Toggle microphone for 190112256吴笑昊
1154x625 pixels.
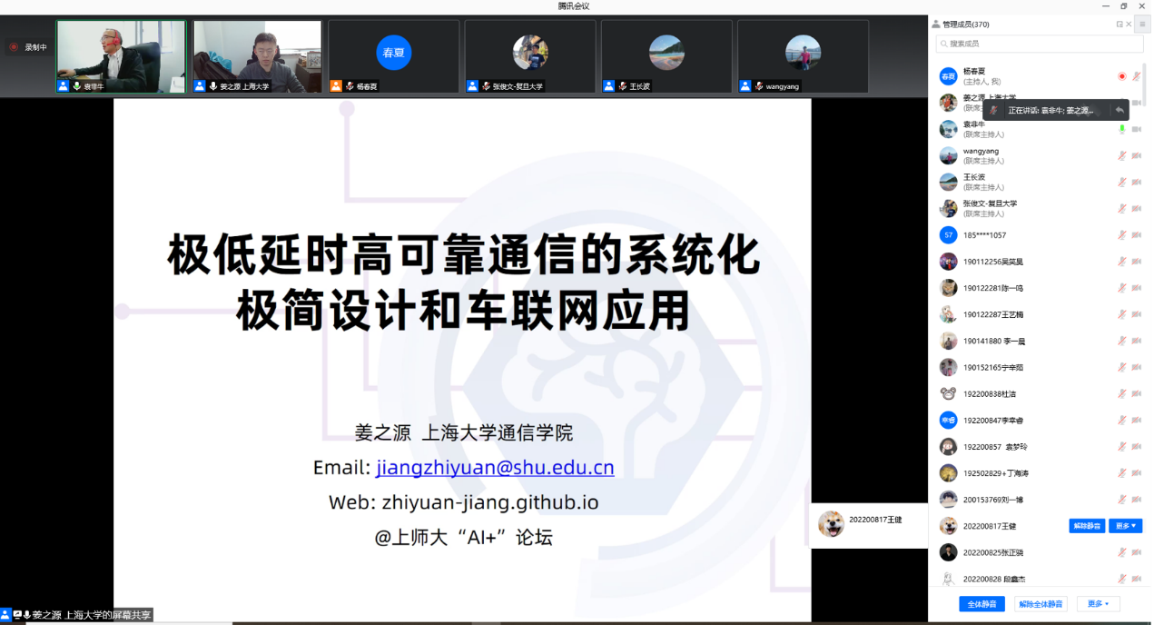pyautogui.click(x=1122, y=262)
